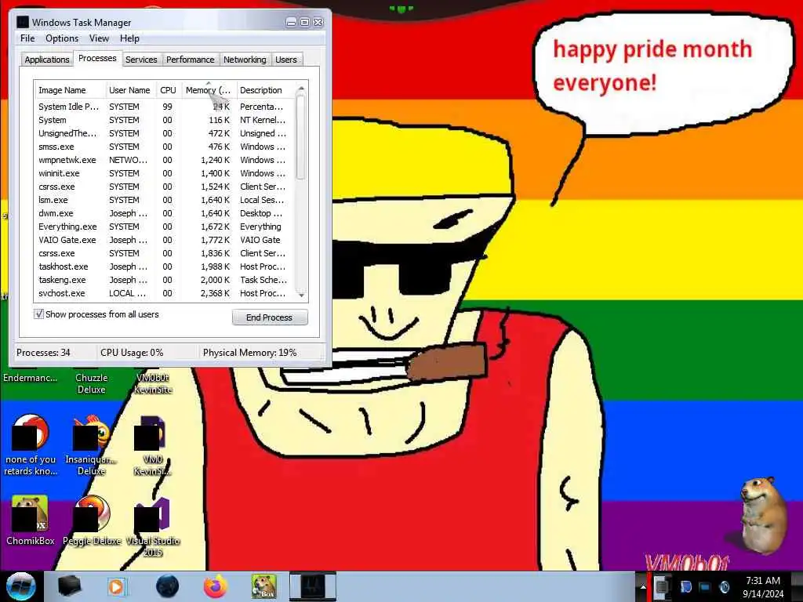
Task: Select the wmpnetwk.exe process row
Action: coord(165,160)
